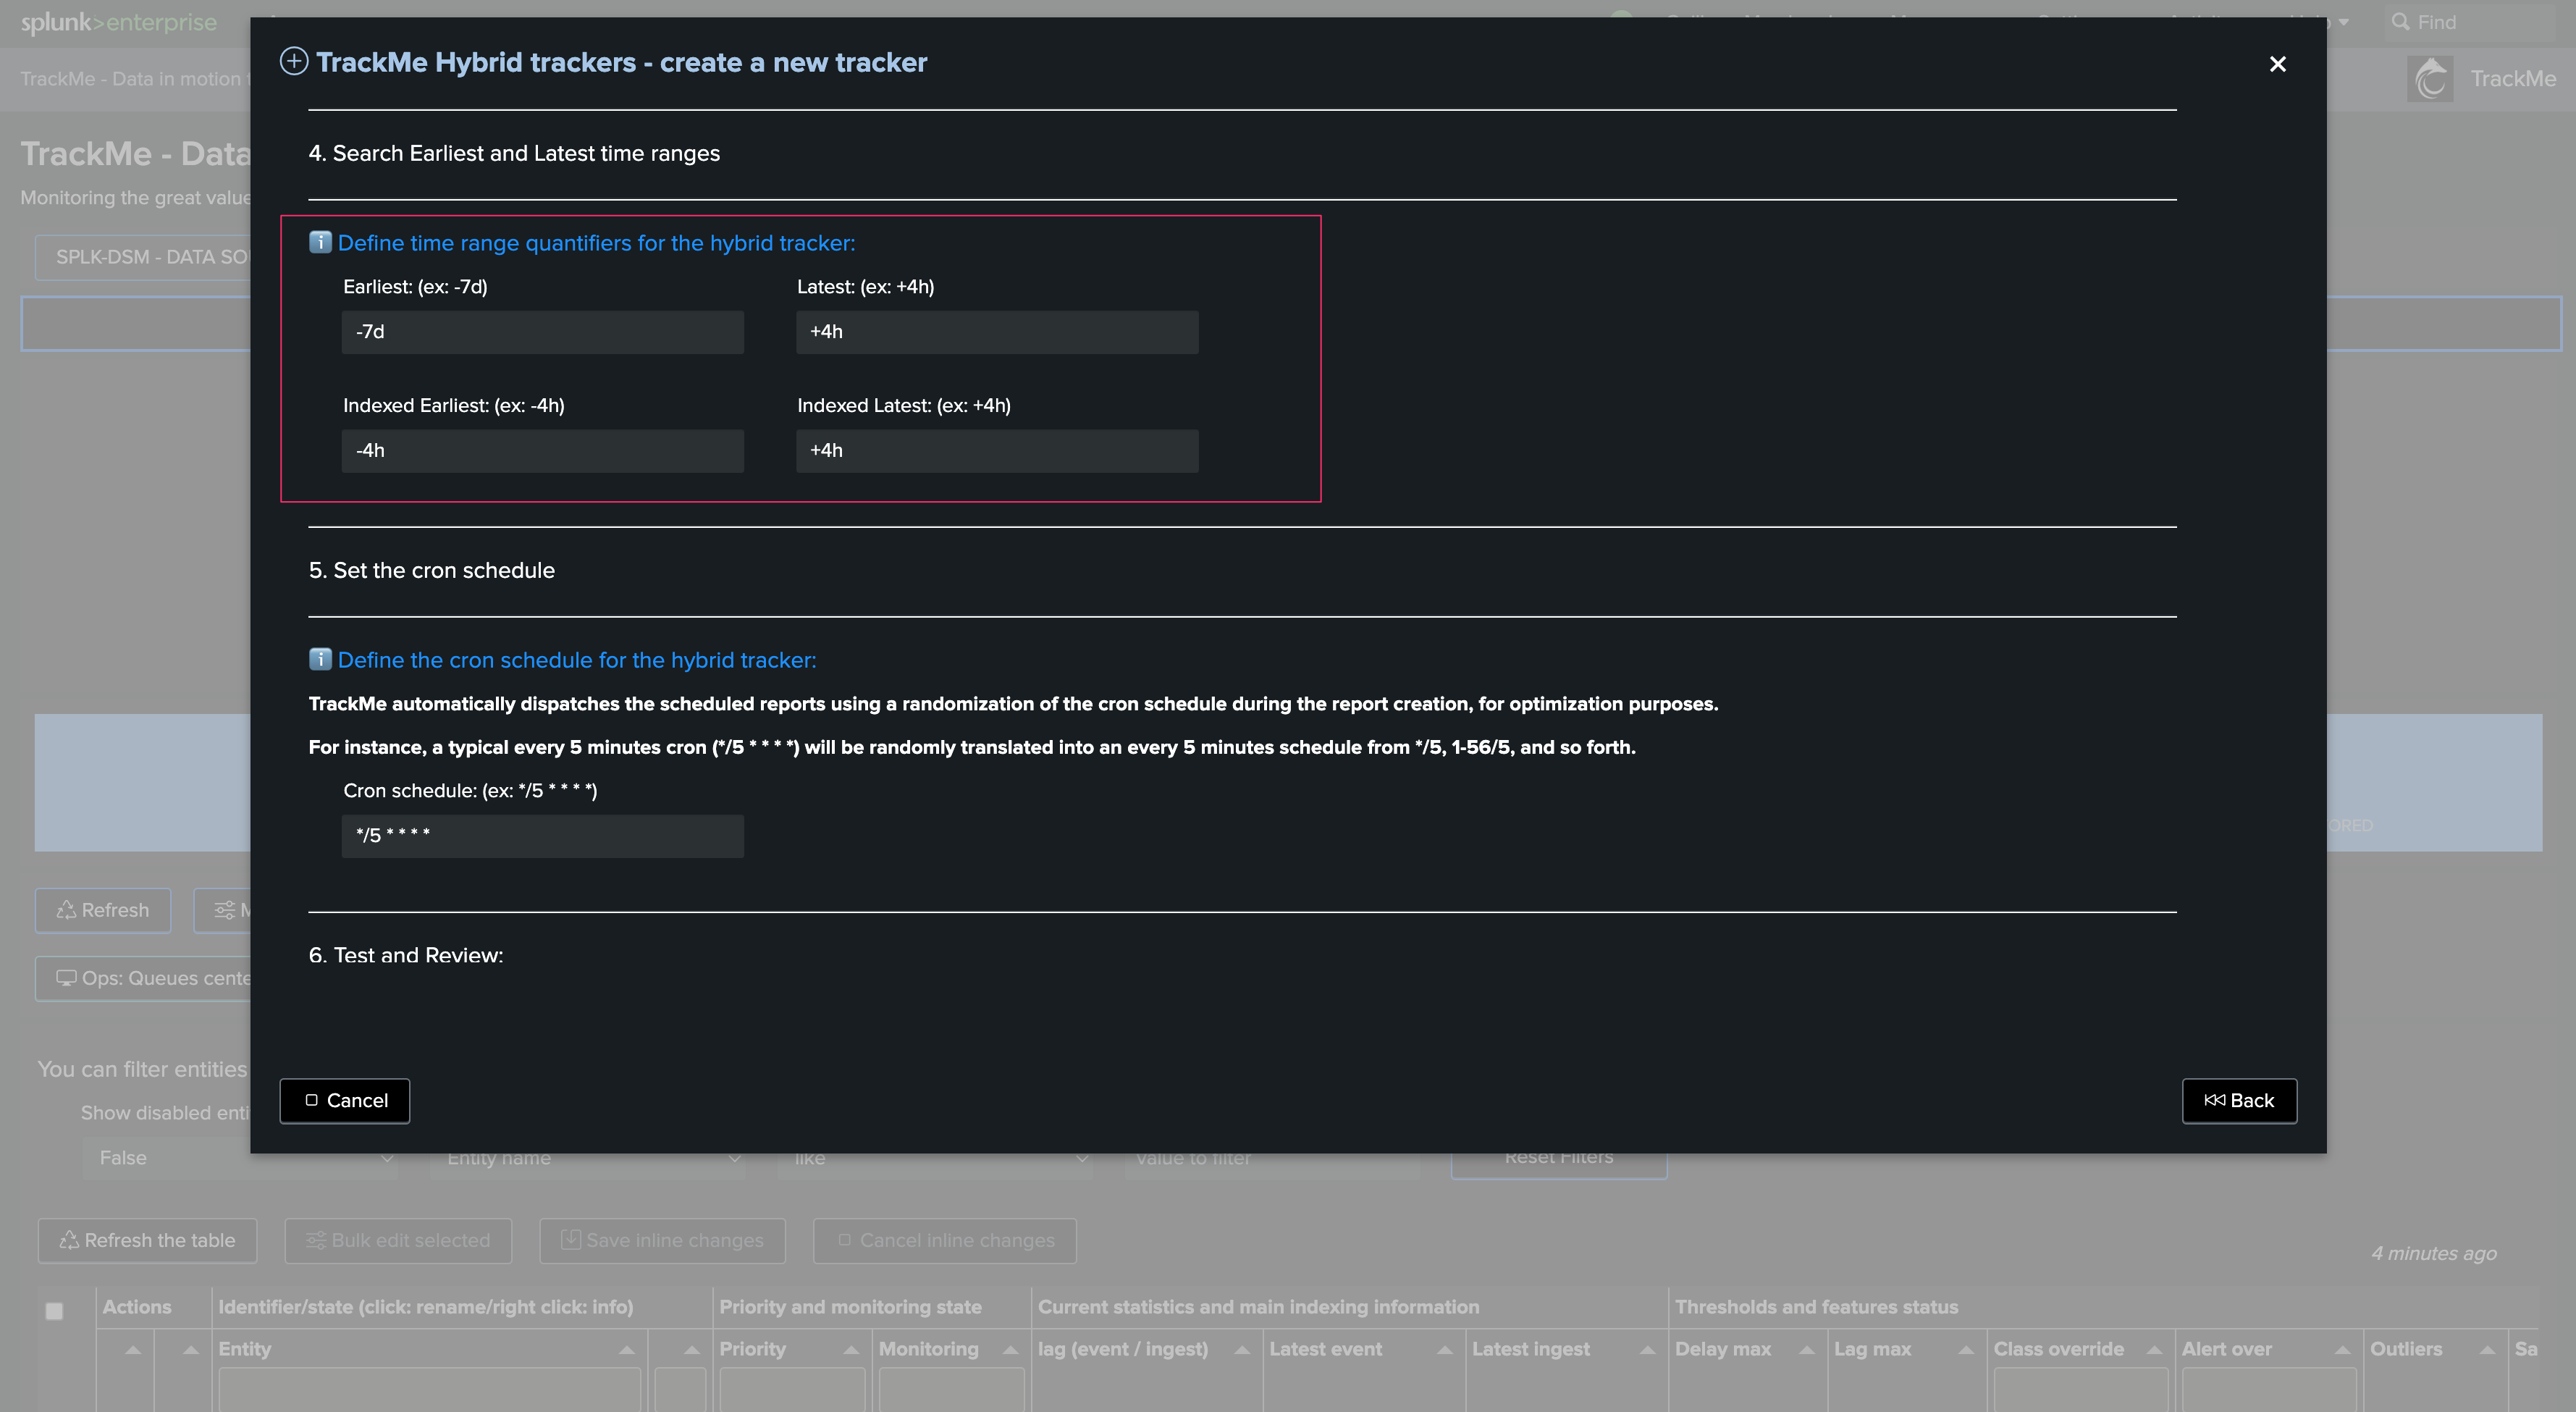Click the Entity column filter box
2576x1412 pixels.
coord(430,1390)
